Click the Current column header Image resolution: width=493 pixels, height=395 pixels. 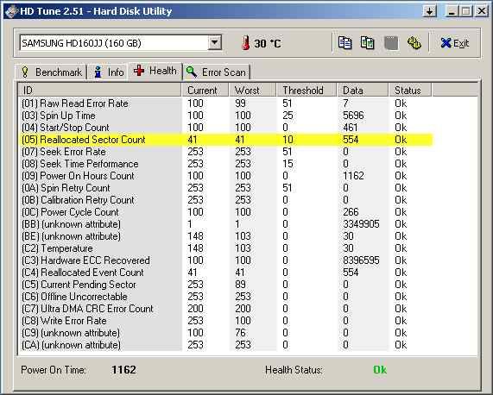pos(205,91)
